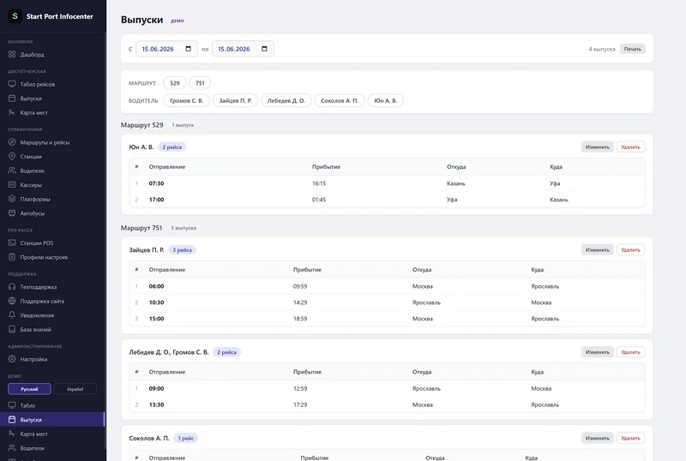
Task: Open the start date calendar picker
Action: [x=188, y=49]
